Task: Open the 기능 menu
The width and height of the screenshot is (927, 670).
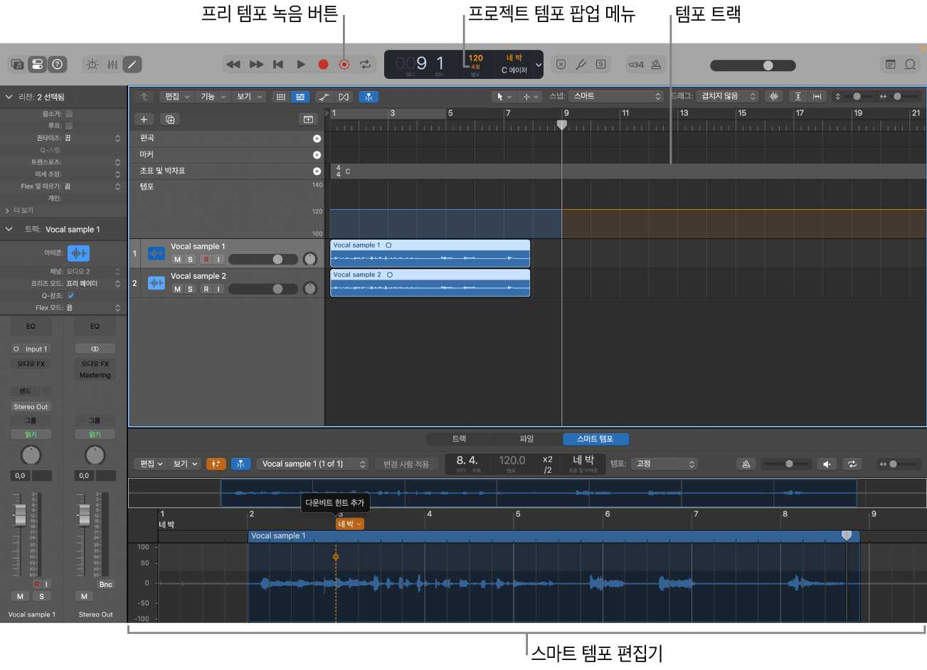Action: (212, 97)
